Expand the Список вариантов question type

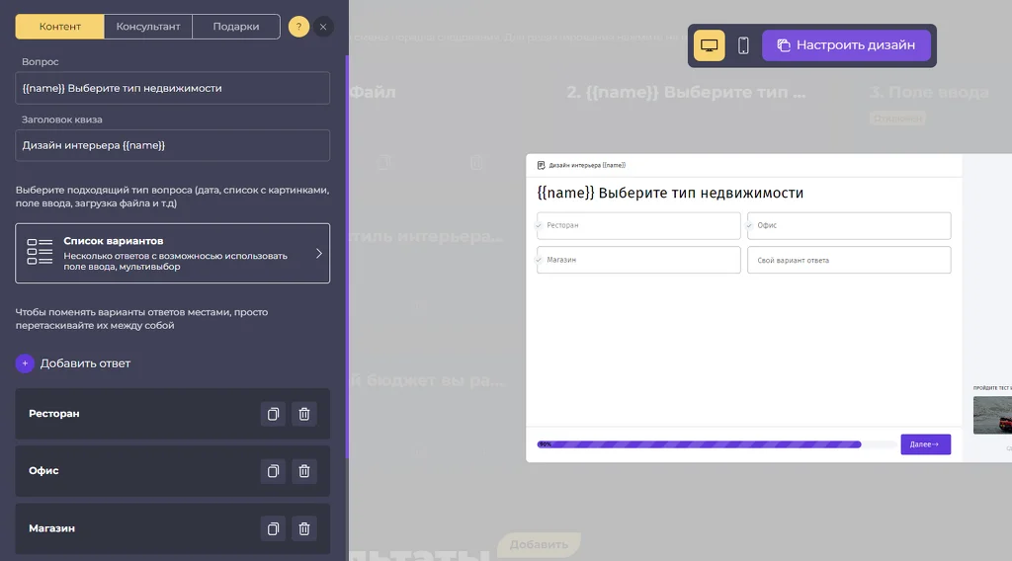click(172, 254)
